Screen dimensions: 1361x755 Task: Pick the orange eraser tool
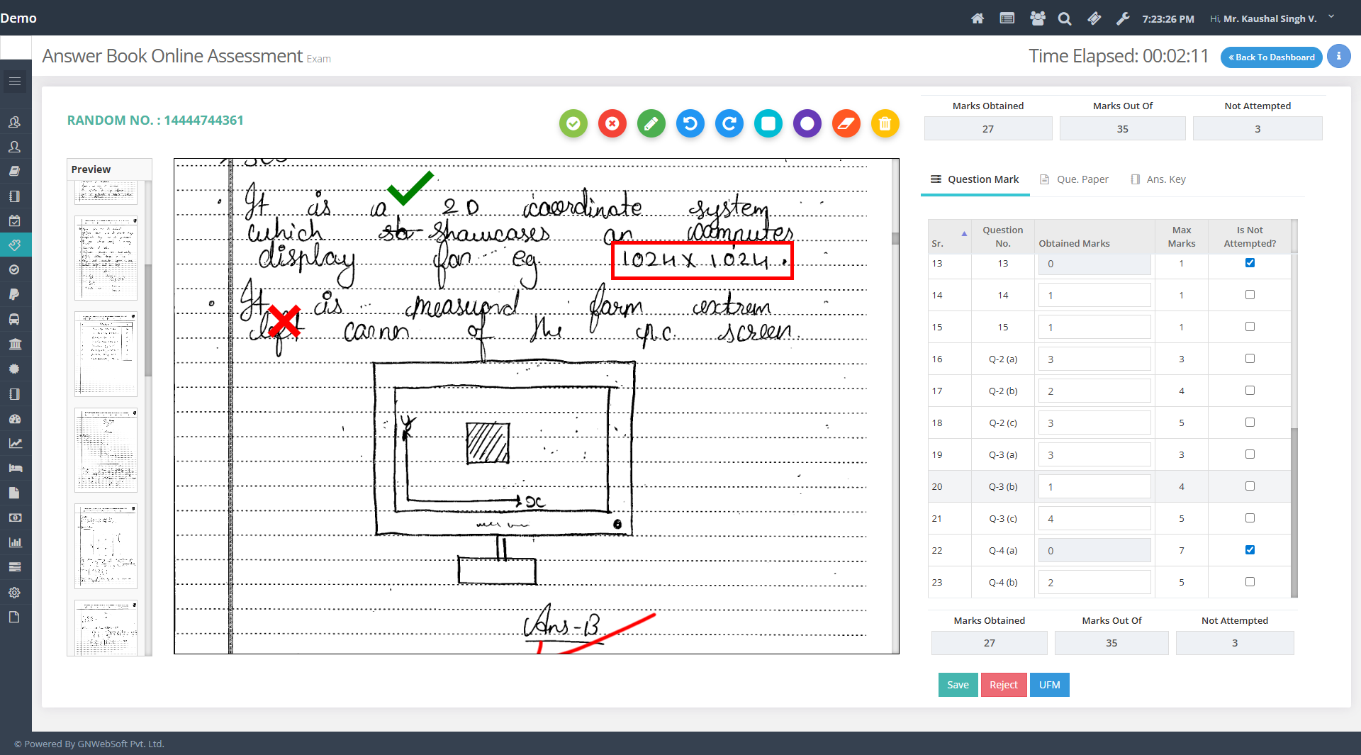click(x=846, y=123)
